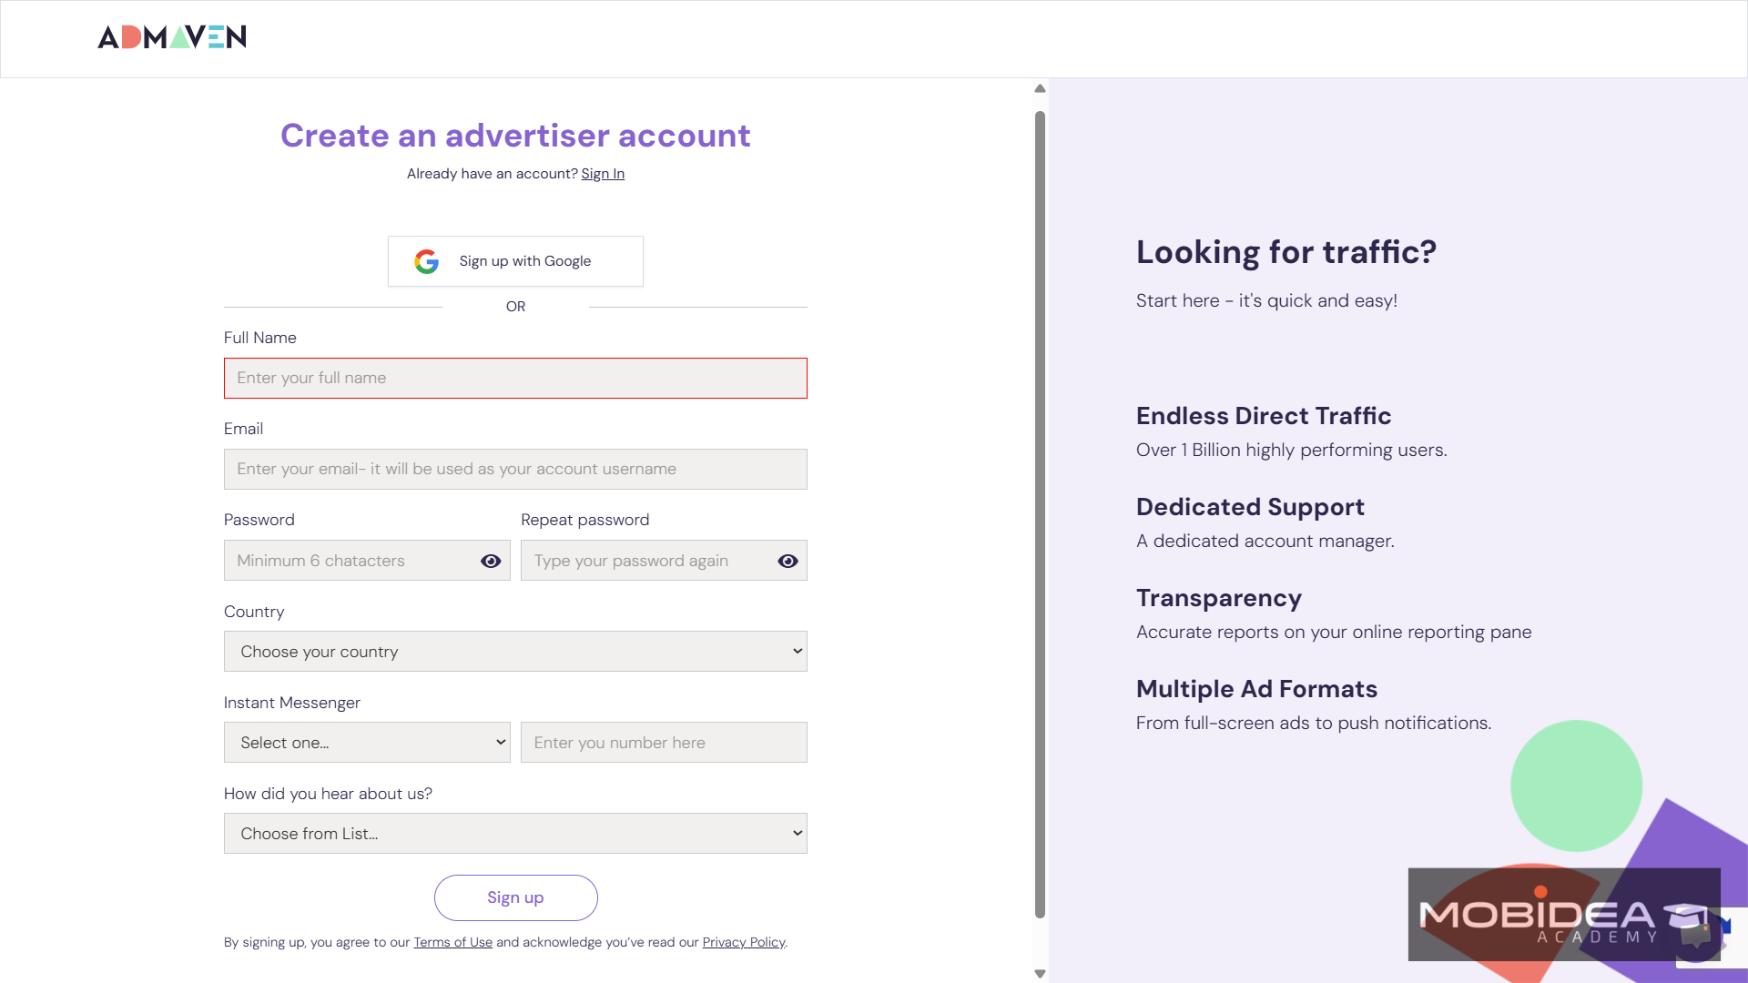Click the scrollbar up arrow
Screen dimensions: 1748x983
coord(1040,88)
